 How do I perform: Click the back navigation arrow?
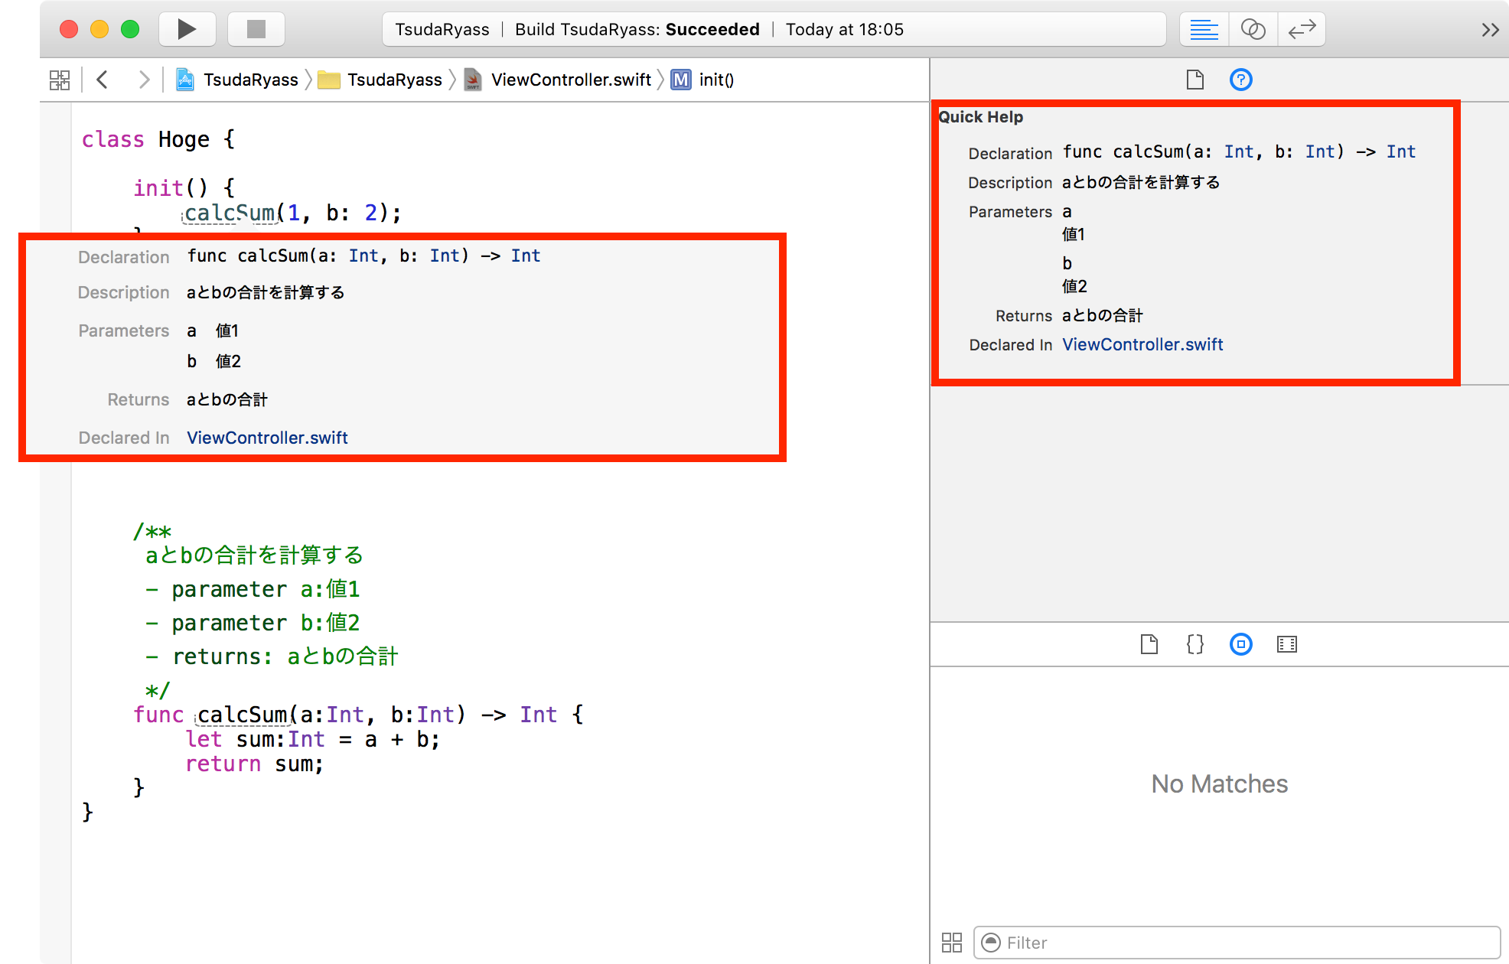pos(102,79)
